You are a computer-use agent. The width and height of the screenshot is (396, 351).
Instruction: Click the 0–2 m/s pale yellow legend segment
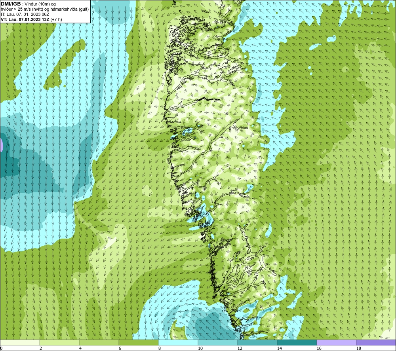(20, 342)
